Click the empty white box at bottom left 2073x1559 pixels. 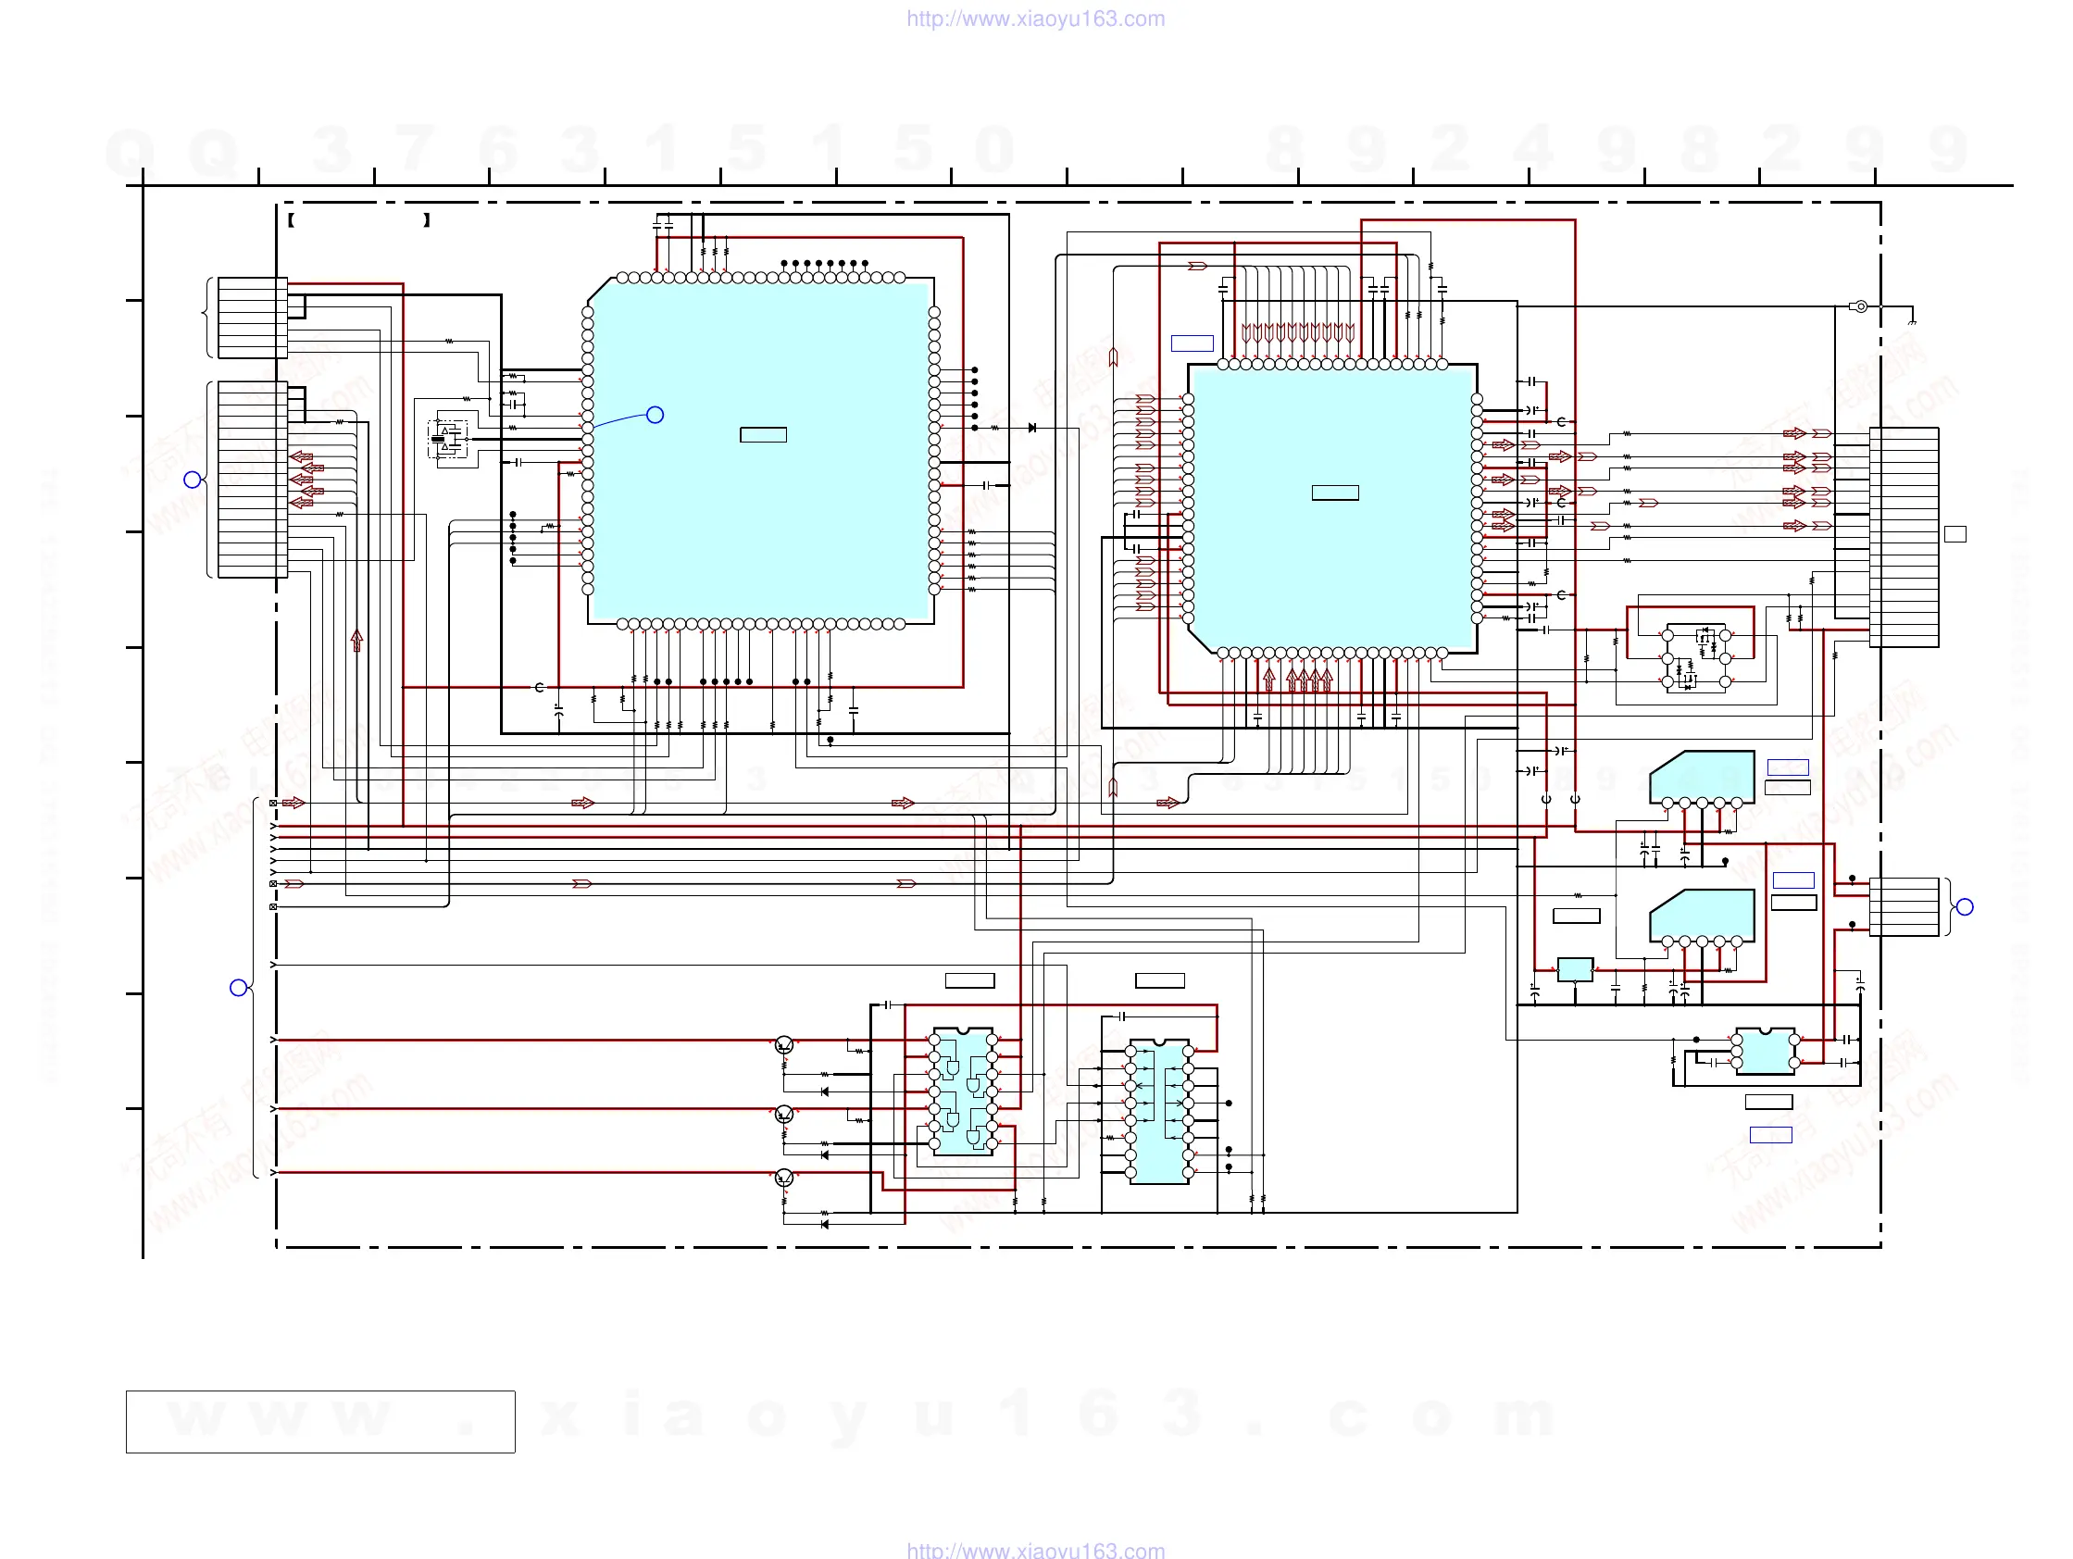320,1421
